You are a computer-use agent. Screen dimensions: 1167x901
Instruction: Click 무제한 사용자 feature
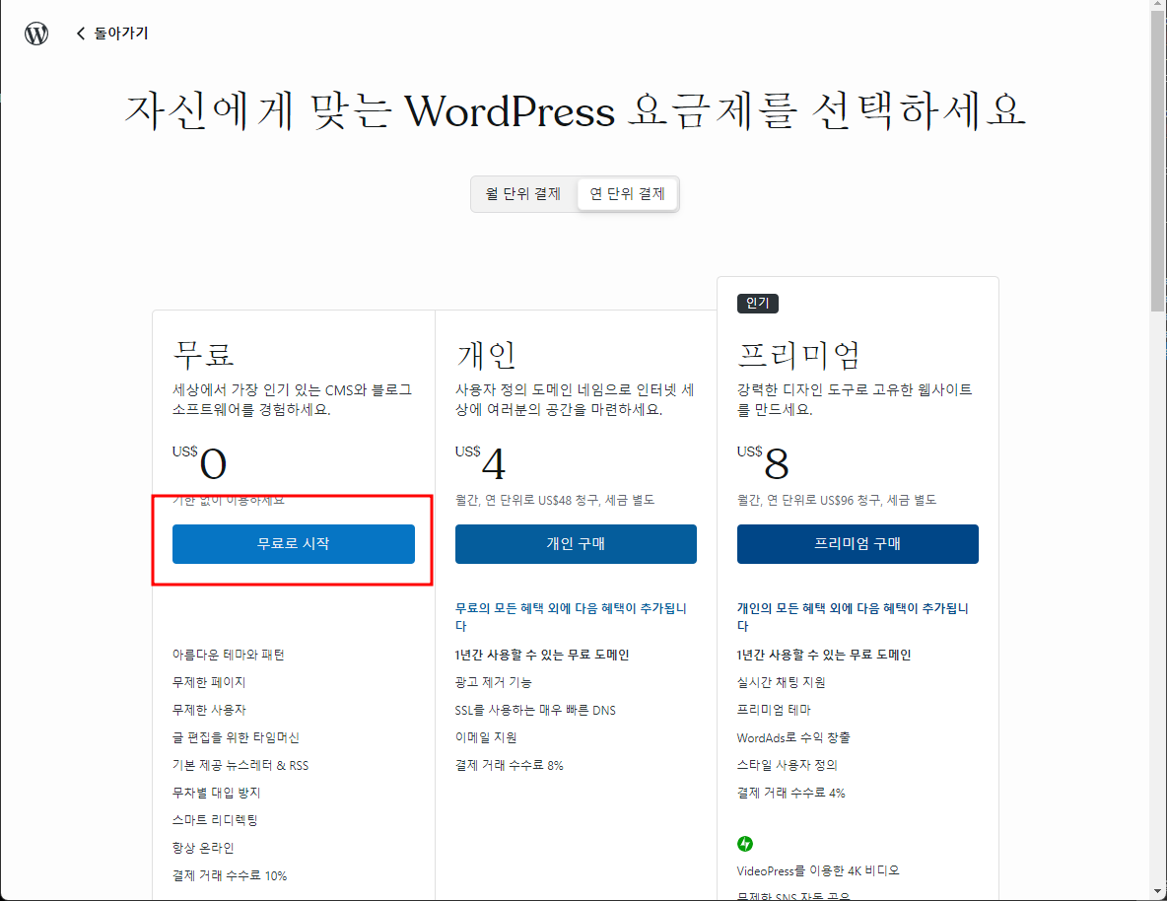pos(209,710)
